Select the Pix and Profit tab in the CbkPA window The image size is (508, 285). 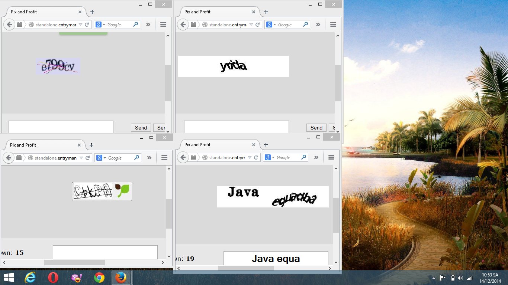[x=43, y=145]
